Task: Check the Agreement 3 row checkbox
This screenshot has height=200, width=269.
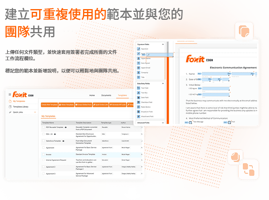Action: [x=44, y=173]
